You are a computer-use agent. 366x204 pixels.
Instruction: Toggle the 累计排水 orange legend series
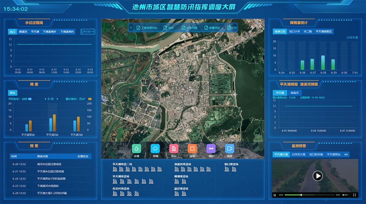(90, 99)
